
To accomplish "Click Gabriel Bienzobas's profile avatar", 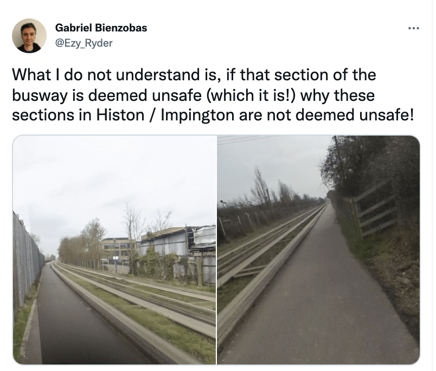I will (x=29, y=36).
